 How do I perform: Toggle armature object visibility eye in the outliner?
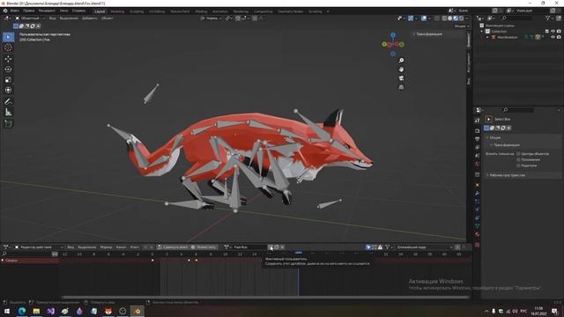coord(553,37)
